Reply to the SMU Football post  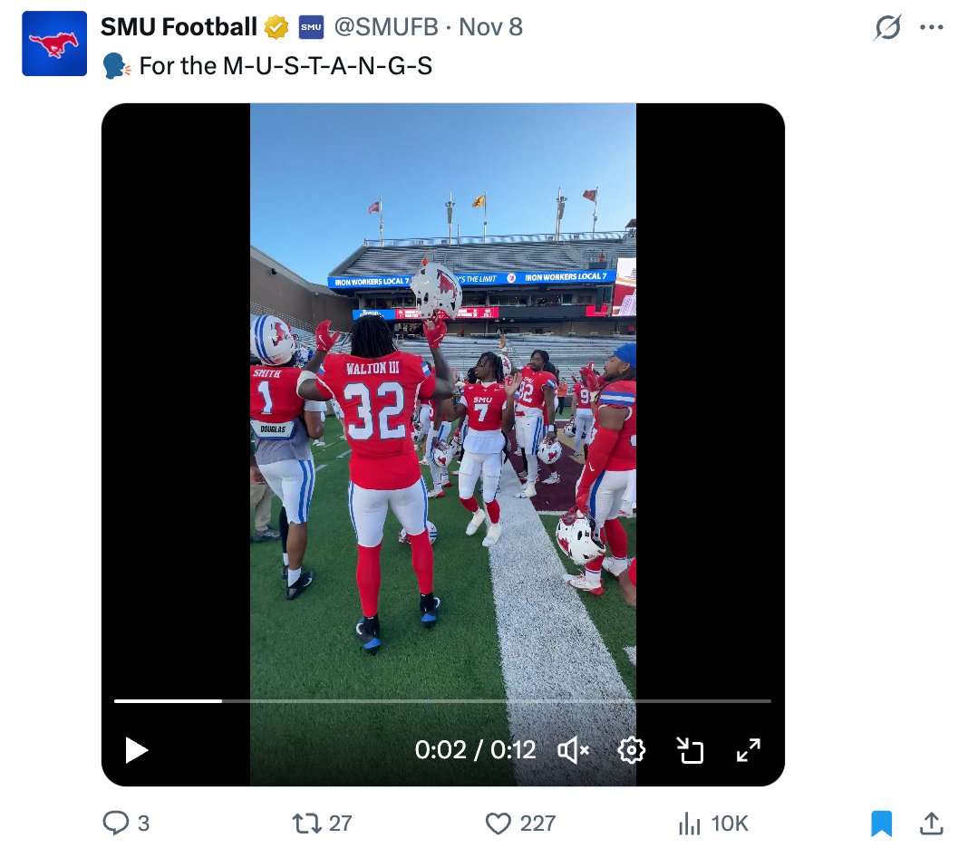(x=117, y=823)
